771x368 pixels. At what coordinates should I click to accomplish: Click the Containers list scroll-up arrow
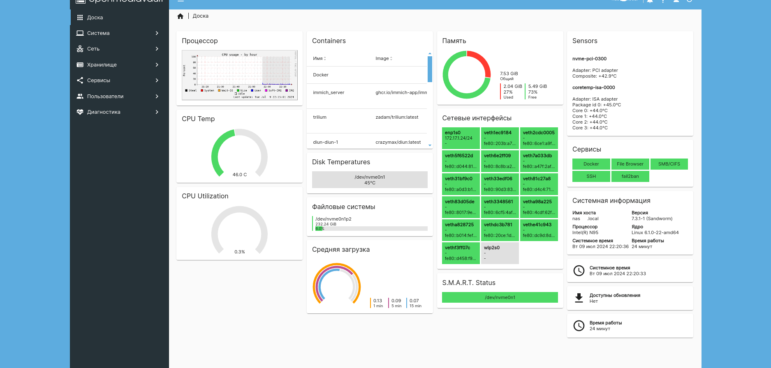click(x=430, y=53)
